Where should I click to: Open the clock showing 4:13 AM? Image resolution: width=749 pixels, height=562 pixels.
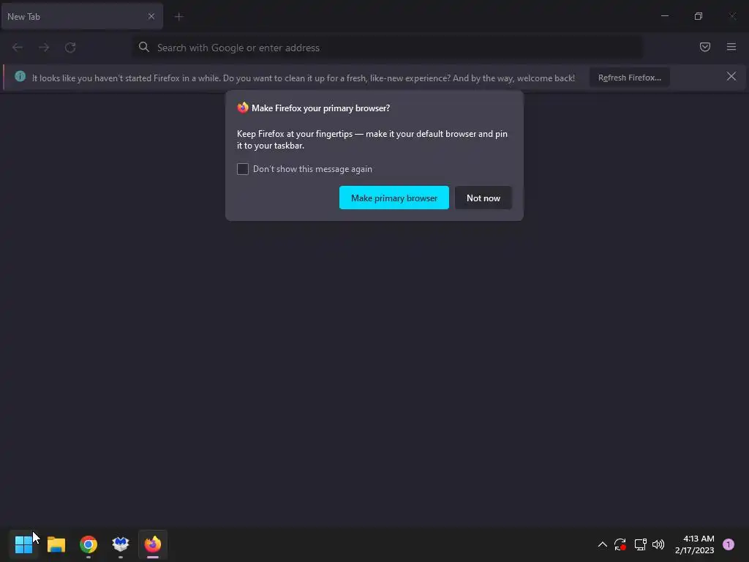[x=695, y=544]
